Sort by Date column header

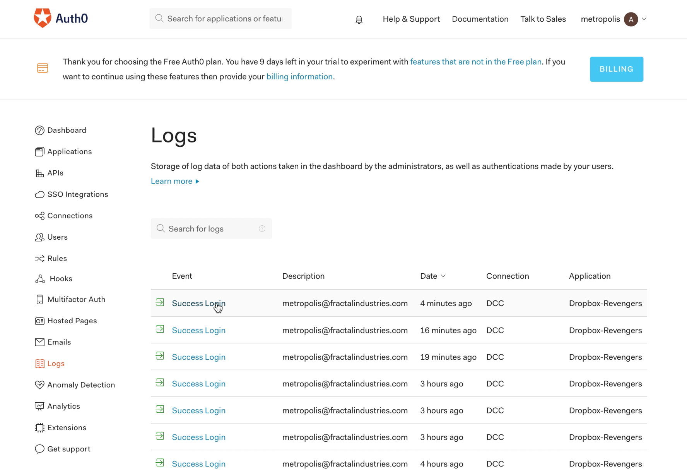click(x=433, y=276)
